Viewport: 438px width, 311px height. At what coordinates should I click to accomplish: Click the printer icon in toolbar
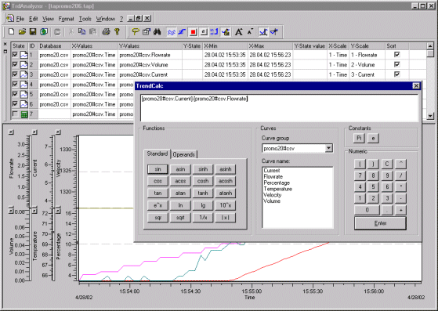click(x=106, y=31)
